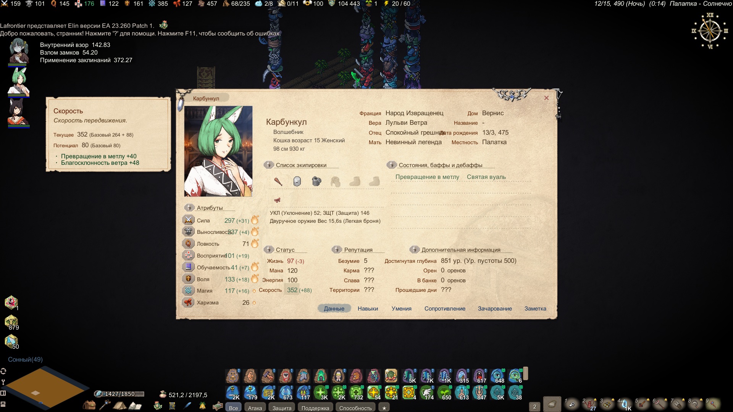This screenshot has height=412, width=733.
Task: Collapse the Атрибуты section
Action: tap(189, 208)
